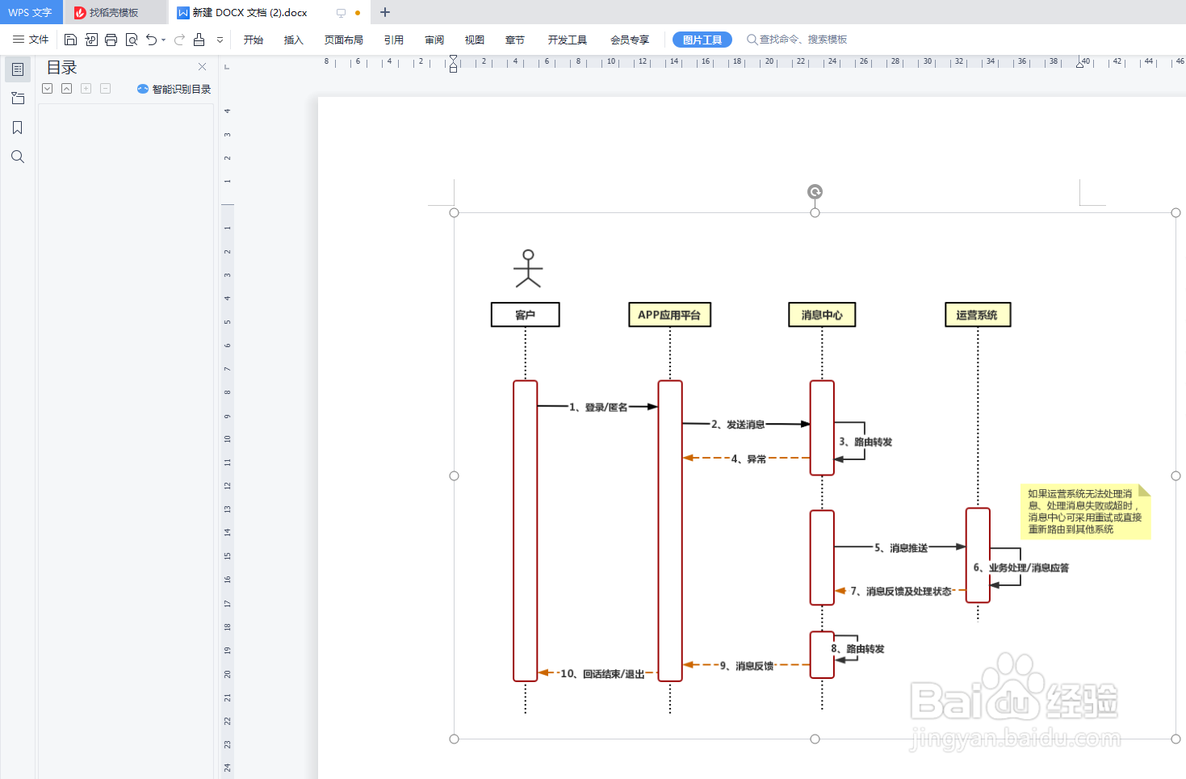Click the top-left resize handle of the image
This screenshot has height=779, width=1186.
454,212
